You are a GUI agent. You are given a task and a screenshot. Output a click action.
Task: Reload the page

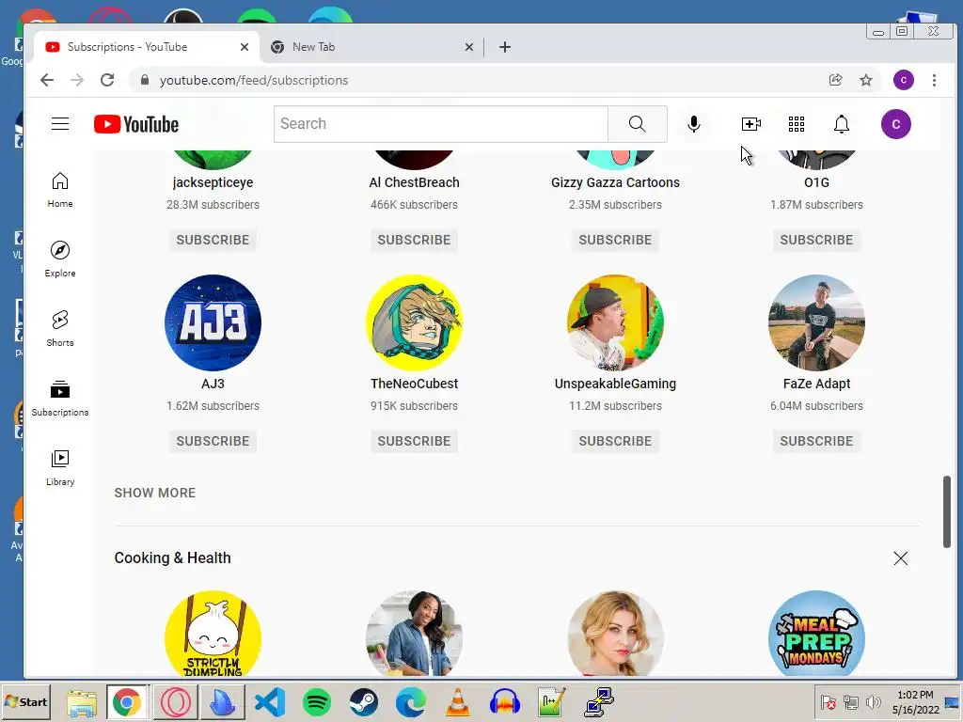[x=107, y=80]
